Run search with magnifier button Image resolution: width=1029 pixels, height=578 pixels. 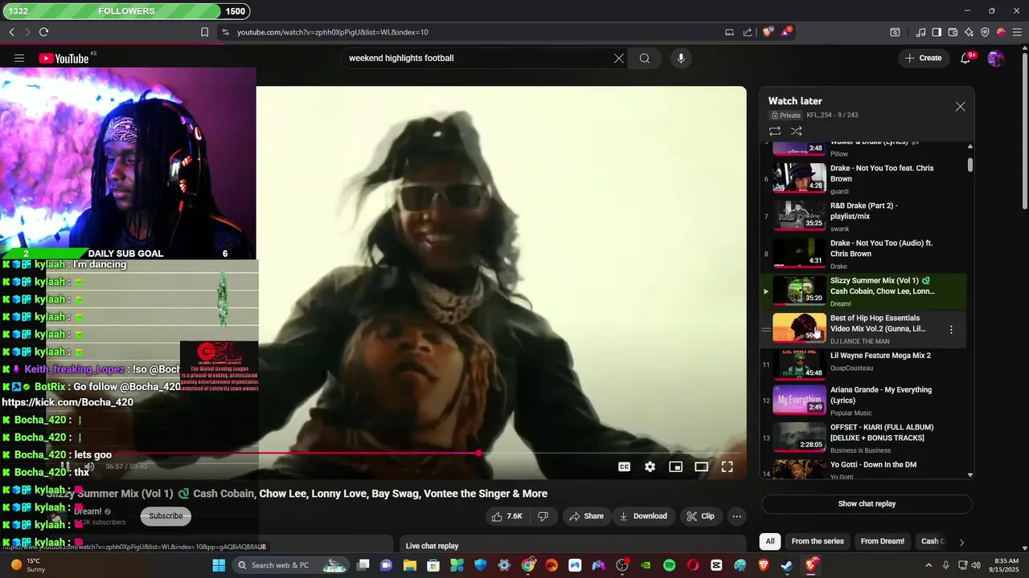click(x=645, y=58)
